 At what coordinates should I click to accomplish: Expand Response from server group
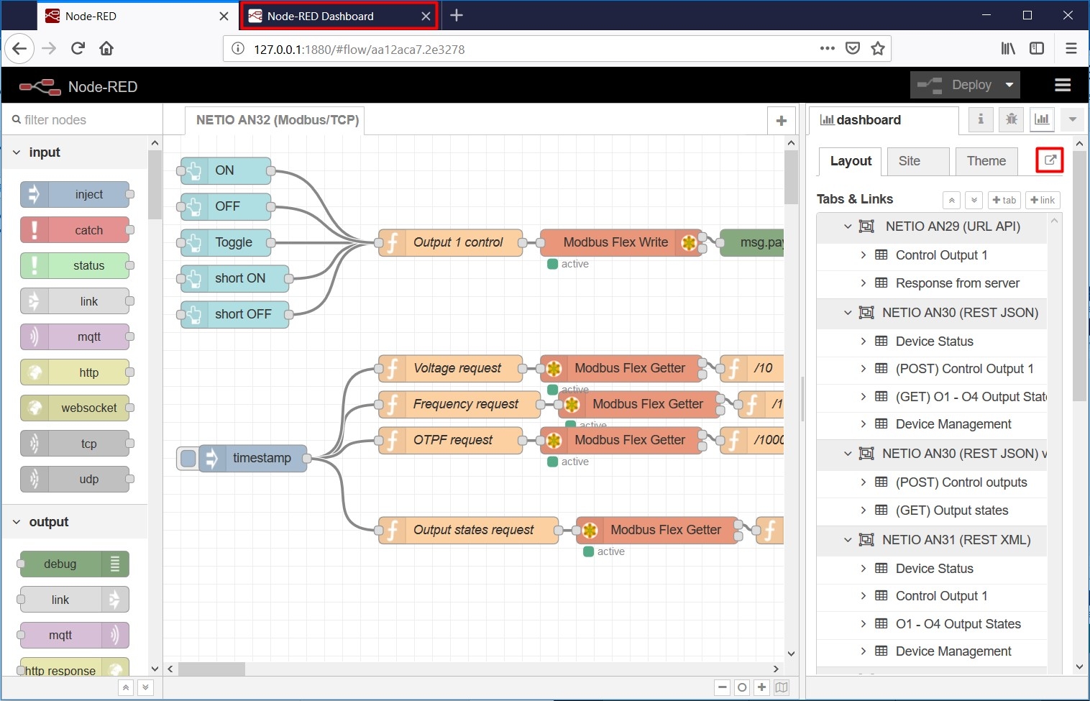(x=864, y=283)
